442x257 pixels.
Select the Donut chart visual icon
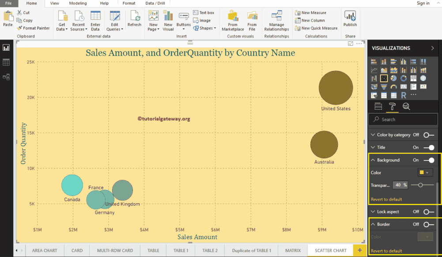404,78
